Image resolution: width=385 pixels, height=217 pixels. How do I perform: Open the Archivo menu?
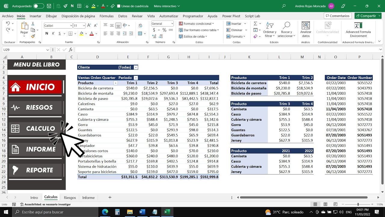8,16
